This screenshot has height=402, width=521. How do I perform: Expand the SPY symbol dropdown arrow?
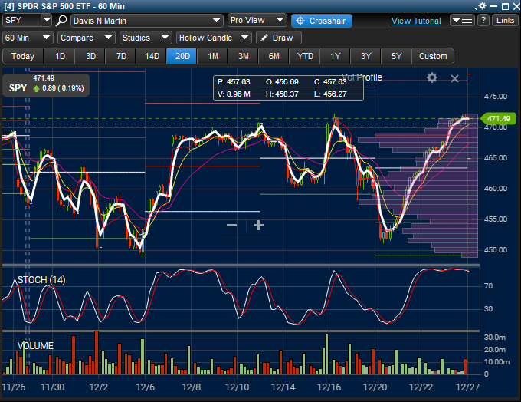(x=47, y=20)
